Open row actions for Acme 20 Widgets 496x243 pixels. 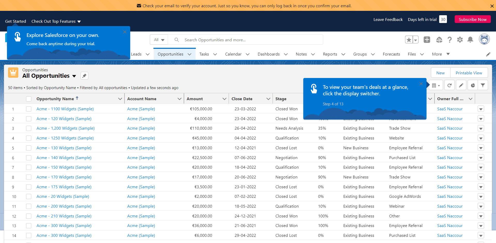[x=481, y=197]
